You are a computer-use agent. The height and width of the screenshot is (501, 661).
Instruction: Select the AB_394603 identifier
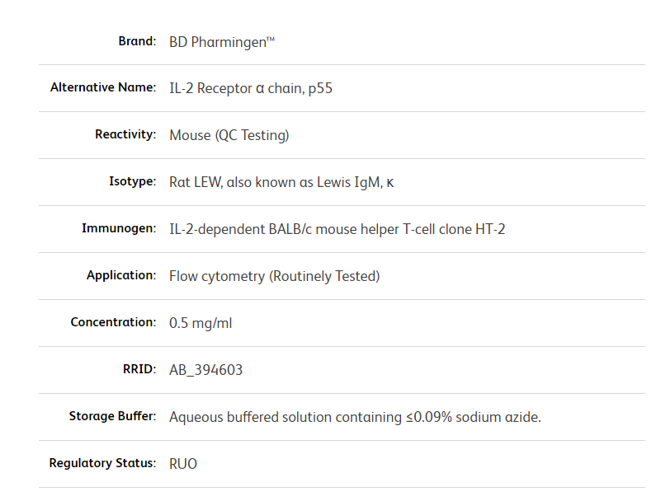click(205, 370)
